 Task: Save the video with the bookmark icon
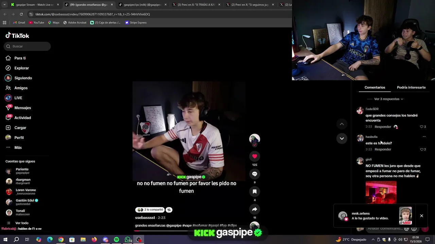tap(255, 191)
